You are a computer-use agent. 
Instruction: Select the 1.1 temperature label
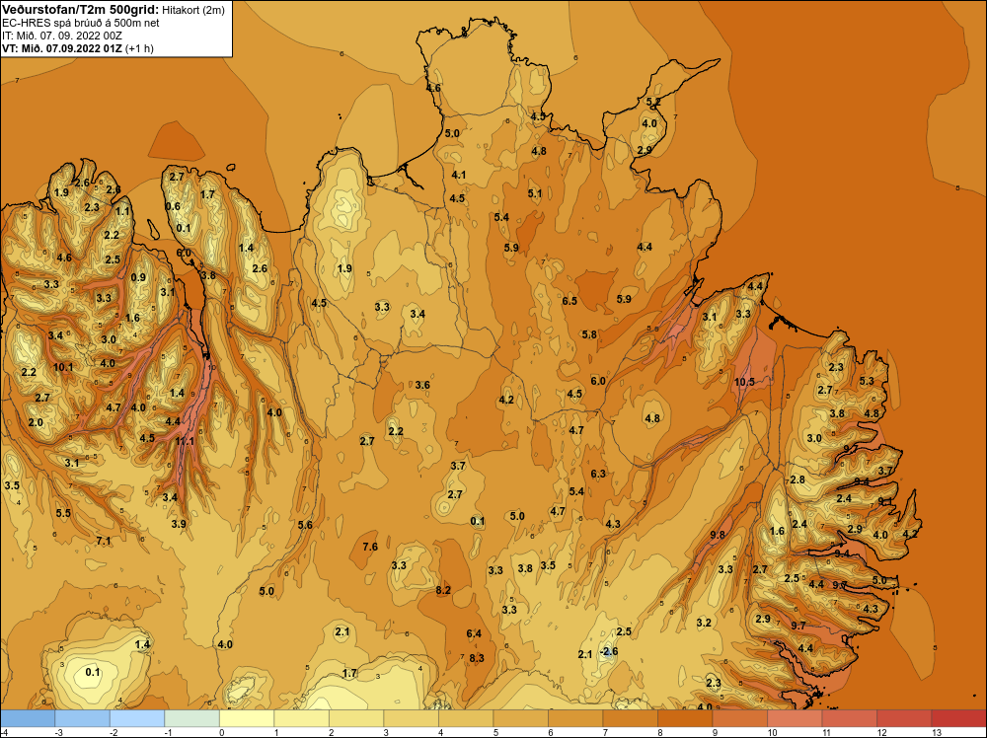coord(122,211)
